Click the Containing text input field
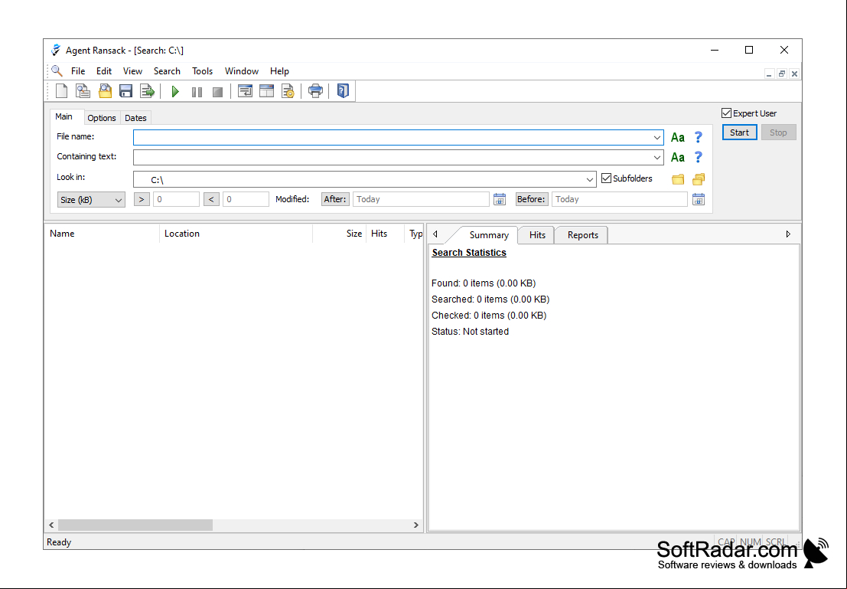 point(398,157)
